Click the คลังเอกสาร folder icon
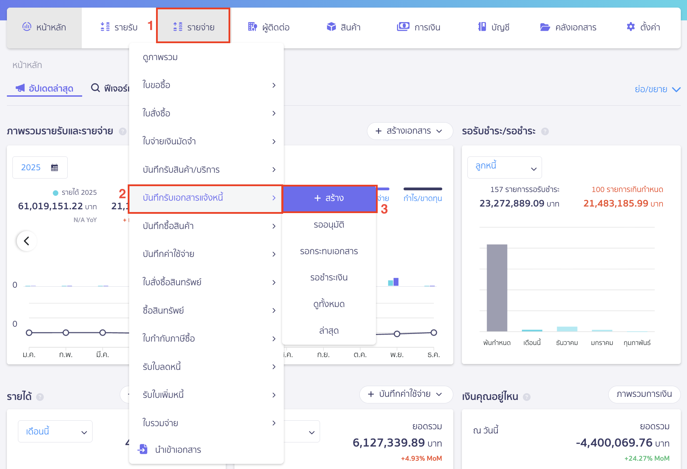 click(x=545, y=27)
